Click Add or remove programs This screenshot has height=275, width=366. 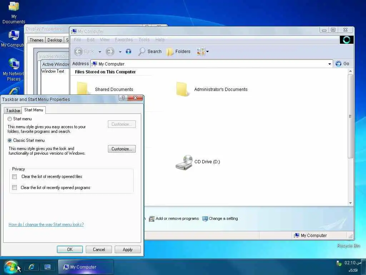point(174,219)
